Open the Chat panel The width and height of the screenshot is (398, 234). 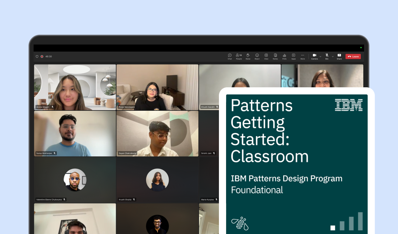point(230,56)
